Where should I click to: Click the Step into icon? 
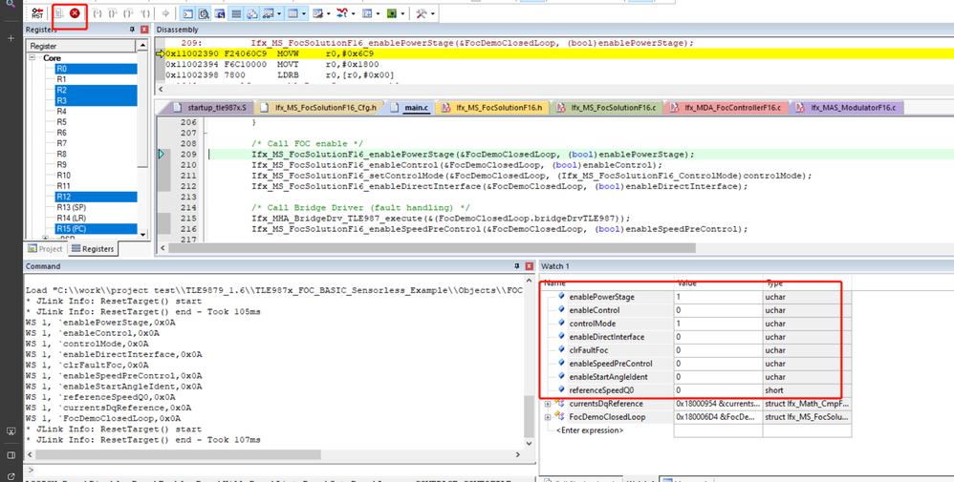(x=97, y=13)
